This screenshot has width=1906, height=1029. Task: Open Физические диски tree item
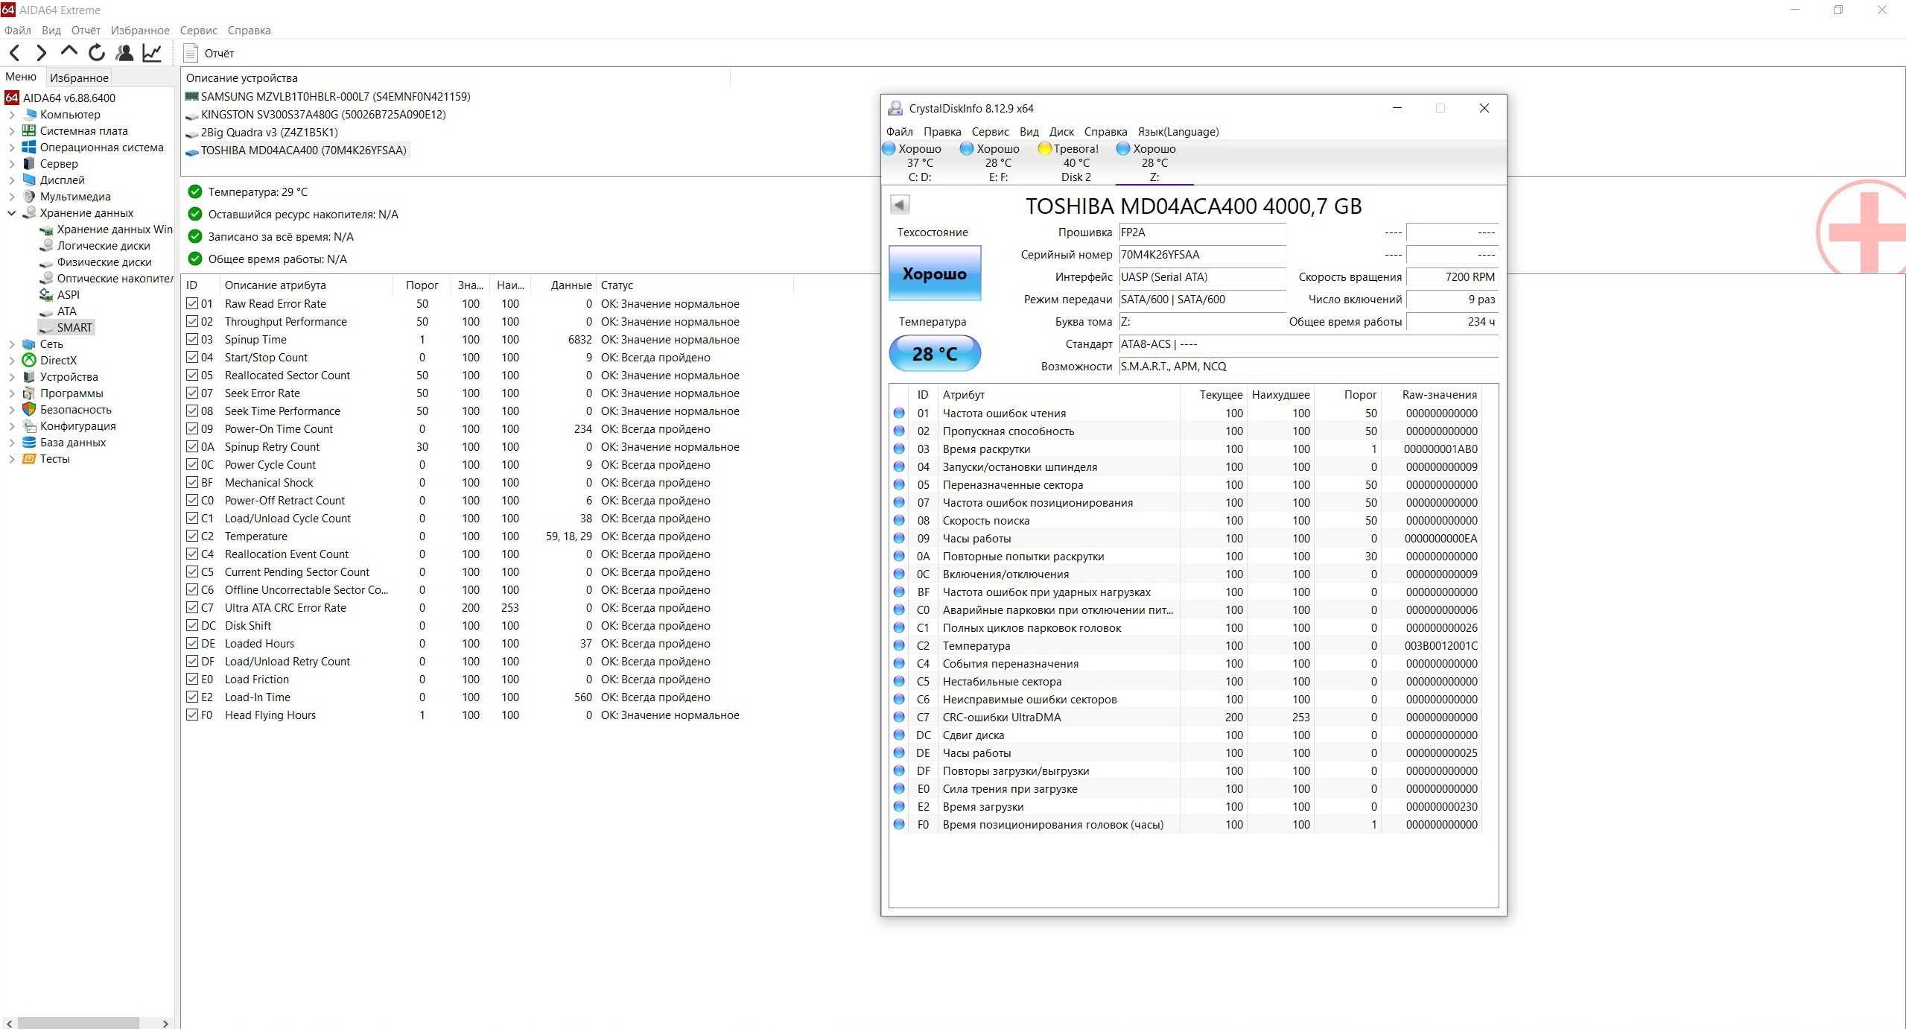(95, 262)
